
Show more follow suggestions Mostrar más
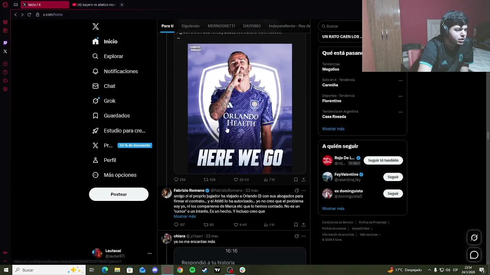(x=333, y=209)
